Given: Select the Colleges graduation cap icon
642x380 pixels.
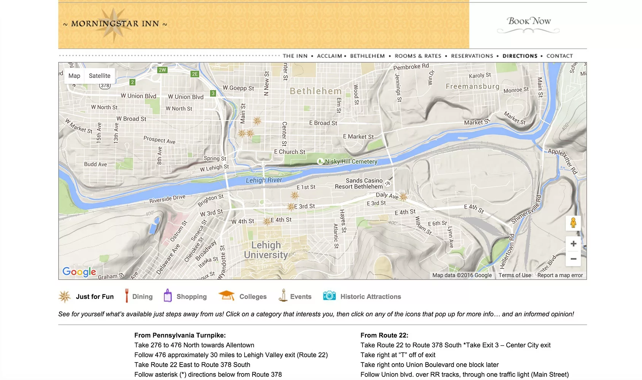Looking at the screenshot, I should pyautogui.click(x=226, y=296).
